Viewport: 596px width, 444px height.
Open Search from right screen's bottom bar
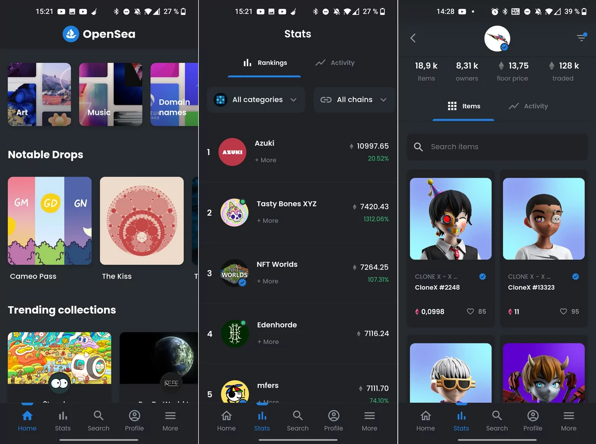(497, 421)
